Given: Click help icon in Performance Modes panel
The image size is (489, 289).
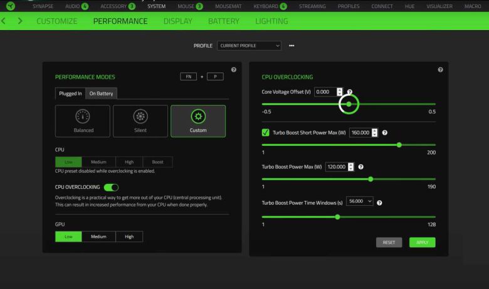Looking at the screenshot, I should [x=233, y=69].
